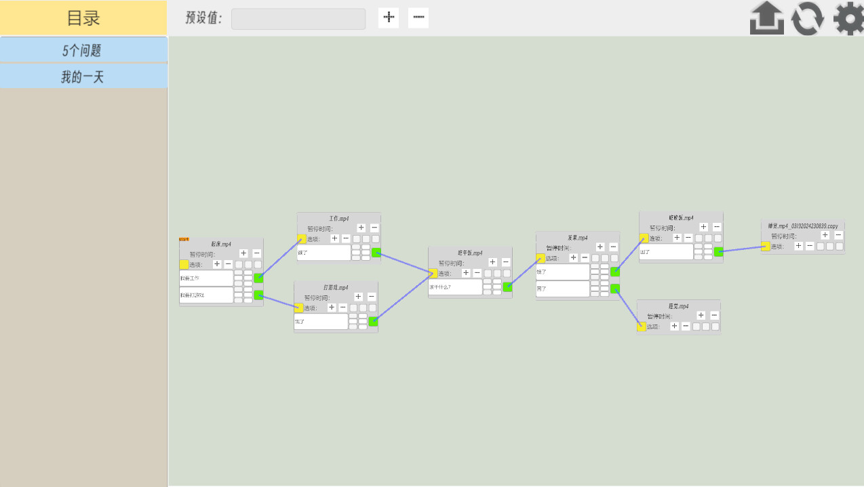Click the + button to add an option on 吃午饭.mp4
Screen dimensions: 864x487
465,273
